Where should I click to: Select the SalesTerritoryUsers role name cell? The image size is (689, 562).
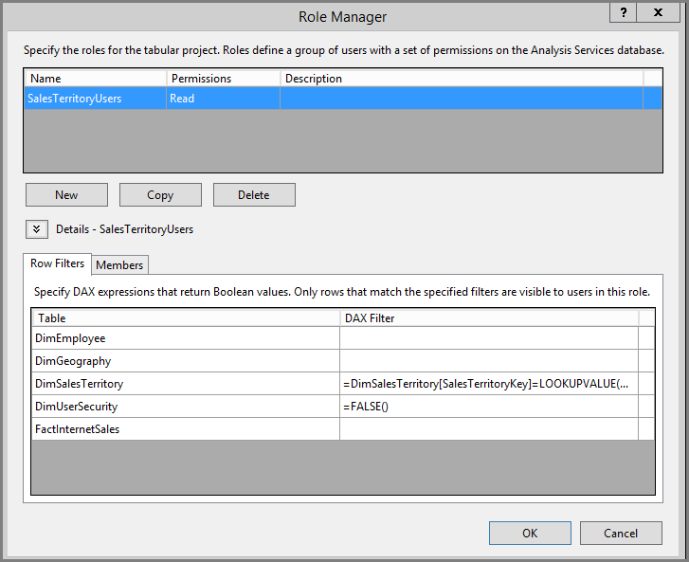(x=96, y=98)
